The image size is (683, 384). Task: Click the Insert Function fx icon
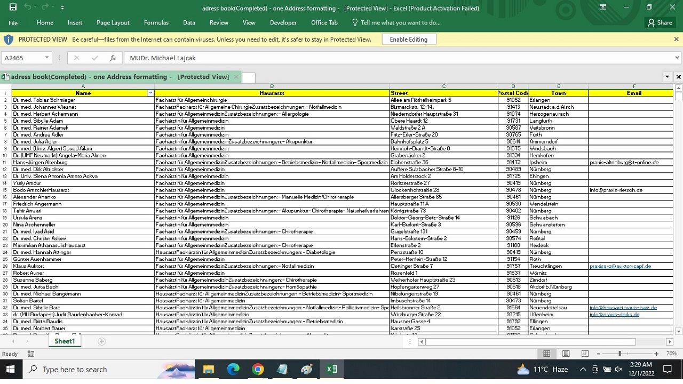click(x=113, y=58)
